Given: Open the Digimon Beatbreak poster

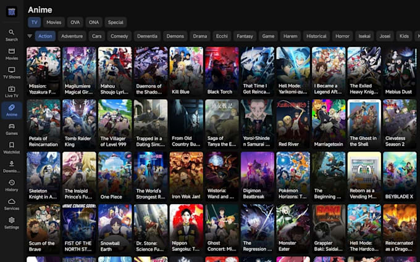Looking at the screenshot, I should 258,176.
